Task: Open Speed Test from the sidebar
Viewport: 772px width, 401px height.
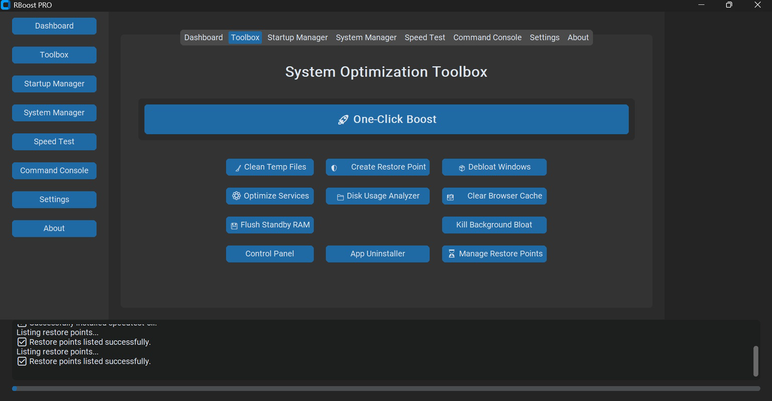Action: (x=54, y=142)
